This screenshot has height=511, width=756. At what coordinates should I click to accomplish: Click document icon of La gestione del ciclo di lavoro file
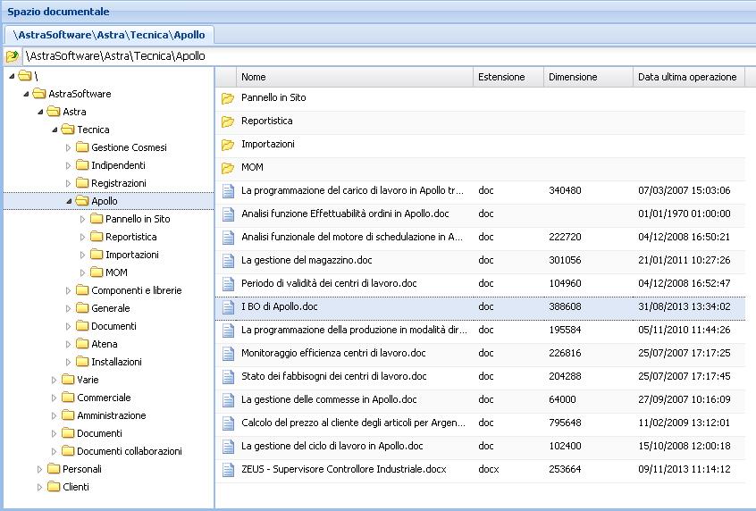coord(228,446)
